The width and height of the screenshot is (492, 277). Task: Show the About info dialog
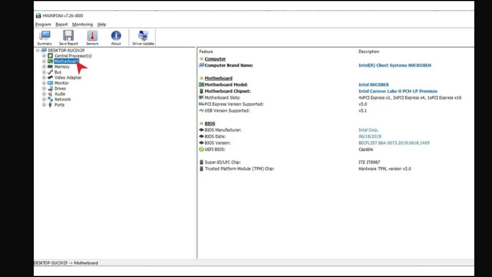[x=116, y=38]
